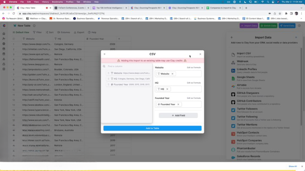Open the info icon beside New Table
Viewport: 305px width, 171px height.
(34, 26)
